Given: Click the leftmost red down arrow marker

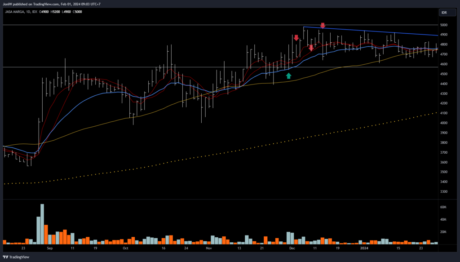Looking at the screenshot, I should click(296, 38).
